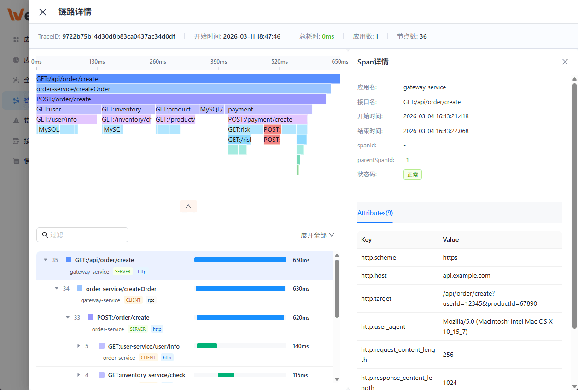Collapse the flame chart with the up chevron
578x390 pixels.
(188, 206)
